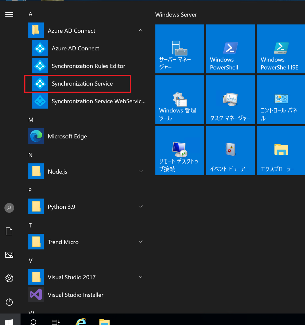Open Task View on the taskbar
Viewport: 305px width, 325px height.
pyautogui.click(x=55, y=322)
